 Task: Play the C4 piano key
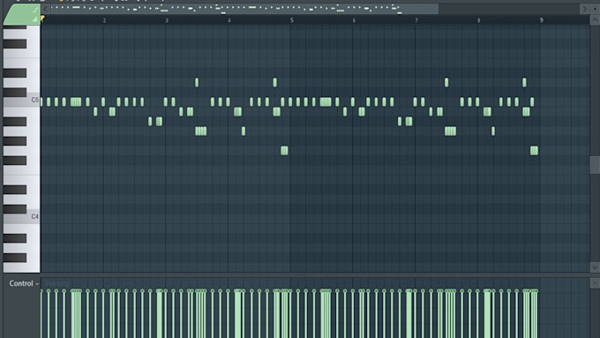pos(34,217)
